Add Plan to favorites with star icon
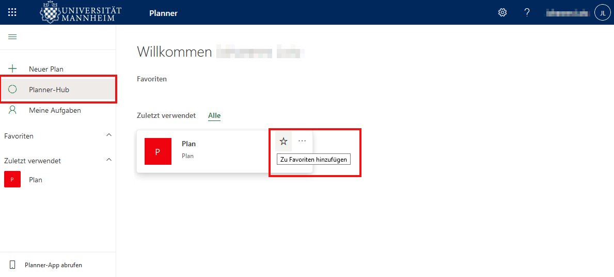Viewport: 614px width, 277px height. tap(284, 142)
